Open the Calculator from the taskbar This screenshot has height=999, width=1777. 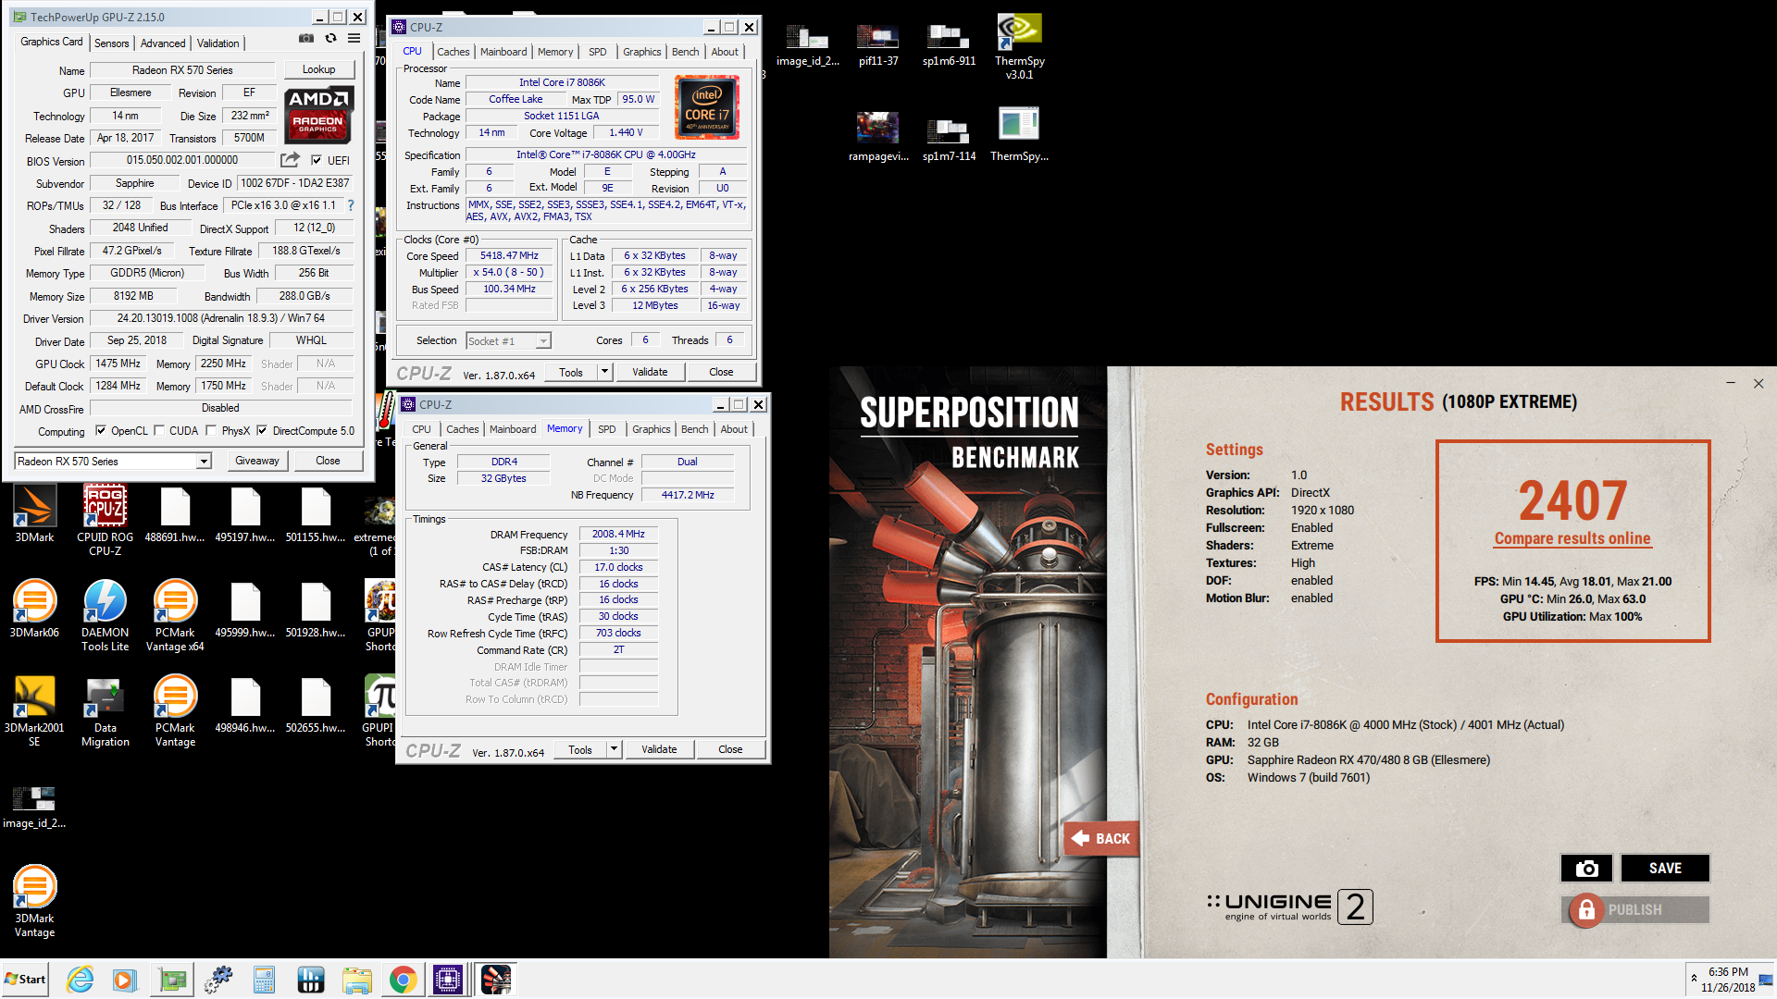(264, 980)
